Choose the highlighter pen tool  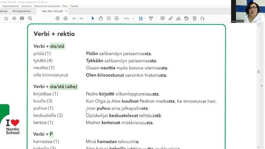pyautogui.click(x=171, y=18)
